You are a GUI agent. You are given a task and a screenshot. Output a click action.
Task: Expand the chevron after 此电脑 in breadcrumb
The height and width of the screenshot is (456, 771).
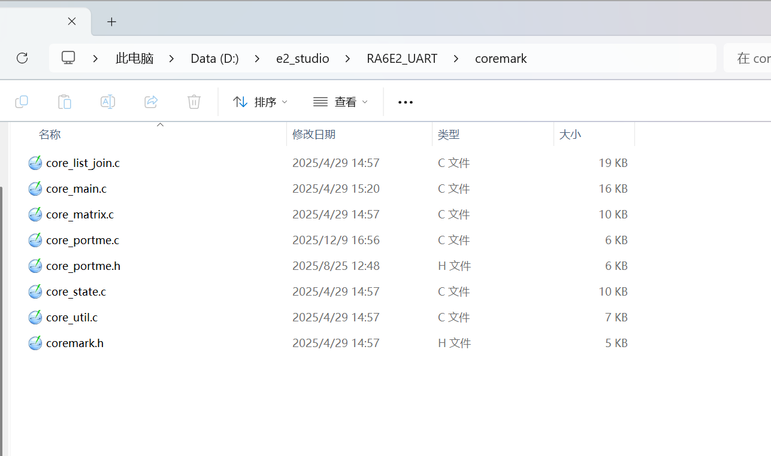pos(172,59)
